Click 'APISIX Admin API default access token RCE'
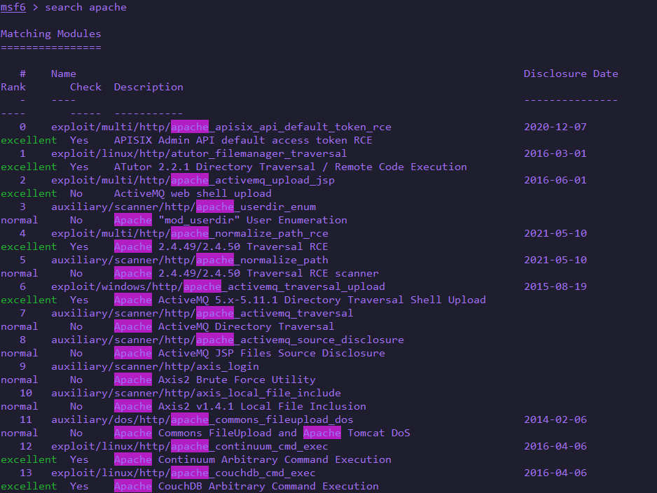This screenshot has height=493, width=657. (243, 140)
